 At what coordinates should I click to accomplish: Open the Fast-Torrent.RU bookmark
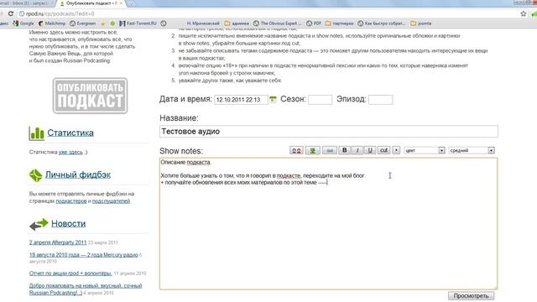point(138,23)
